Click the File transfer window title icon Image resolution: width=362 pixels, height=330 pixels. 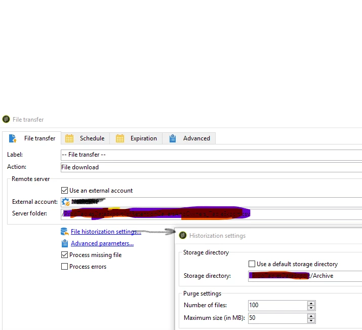pos(6,119)
